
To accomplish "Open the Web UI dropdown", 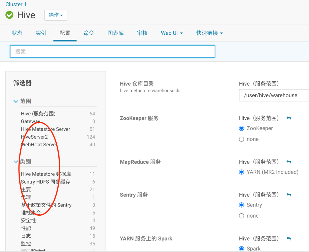I will point(171,33).
